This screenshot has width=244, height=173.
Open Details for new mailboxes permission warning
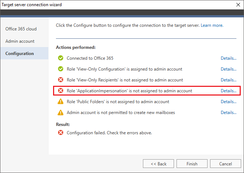click(228, 113)
